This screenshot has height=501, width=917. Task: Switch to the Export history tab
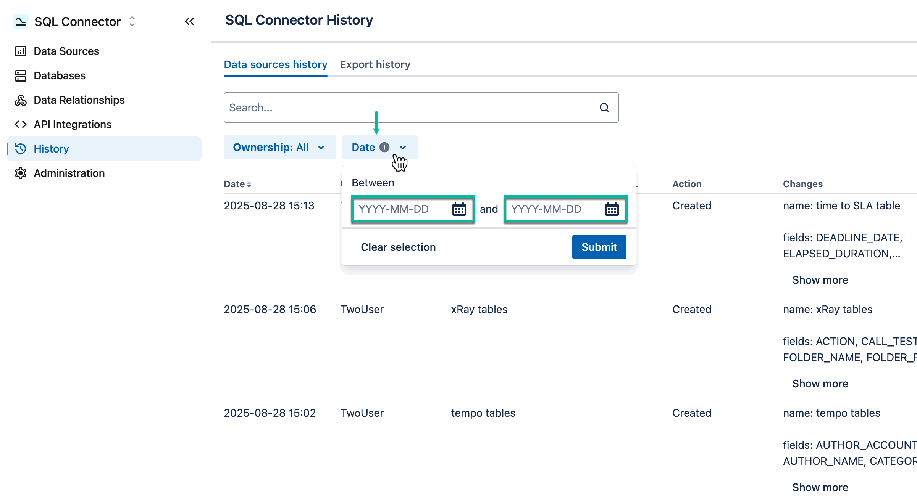[375, 64]
